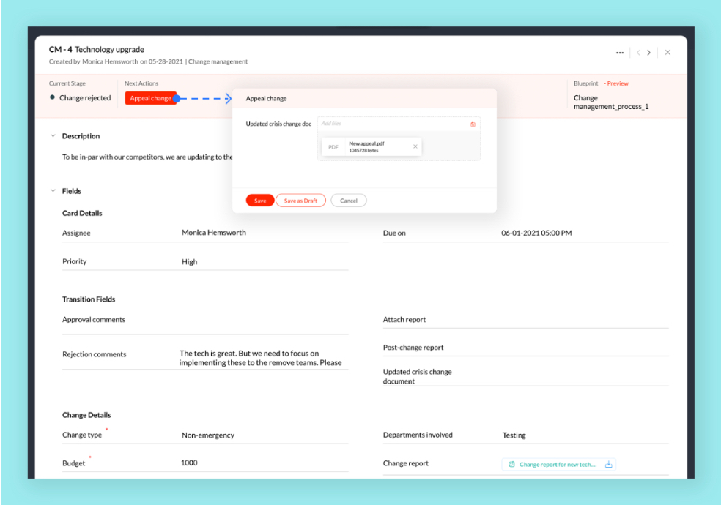
Task: Close the Technology upgrade card
Action: point(668,53)
